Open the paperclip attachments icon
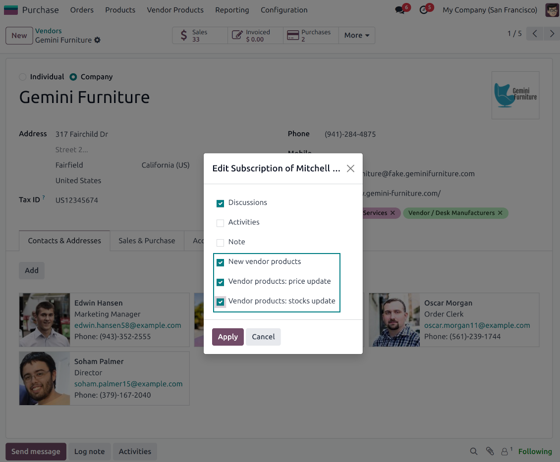The width and height of the screenshot is (560, 462). [x=490, y=451]
